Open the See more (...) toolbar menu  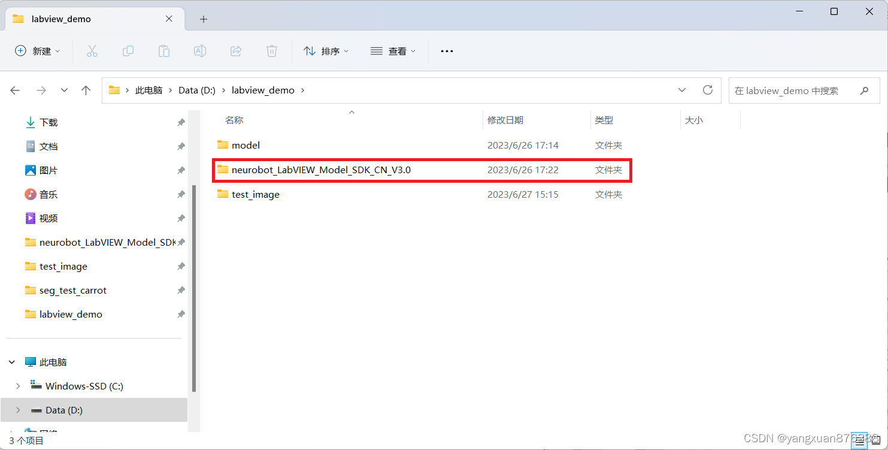pyautogui.click(x=447, y=51)
